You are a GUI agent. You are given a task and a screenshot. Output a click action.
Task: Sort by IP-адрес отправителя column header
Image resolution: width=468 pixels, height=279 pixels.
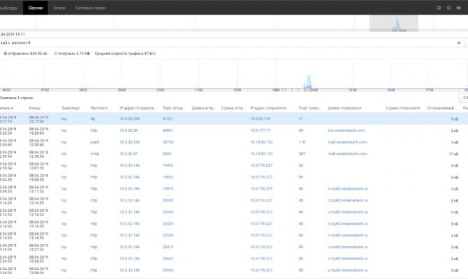(x=138, y=108)
